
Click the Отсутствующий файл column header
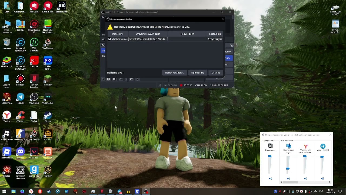[x=148, y=34]
